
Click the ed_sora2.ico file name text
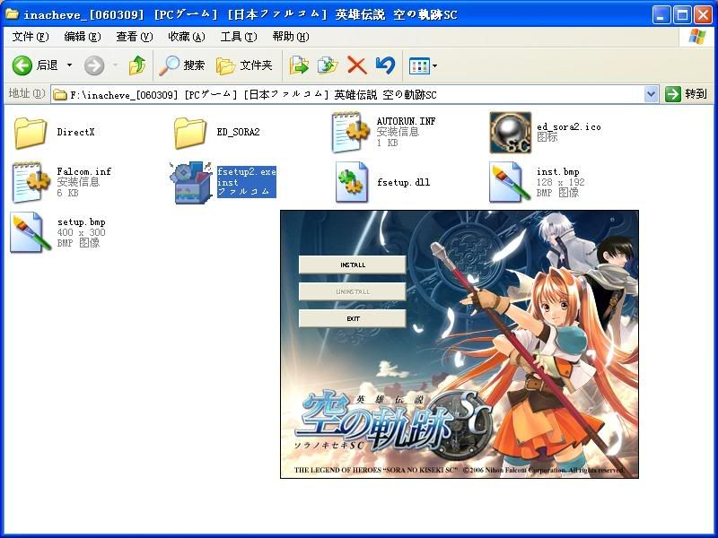tap(569, 126)
